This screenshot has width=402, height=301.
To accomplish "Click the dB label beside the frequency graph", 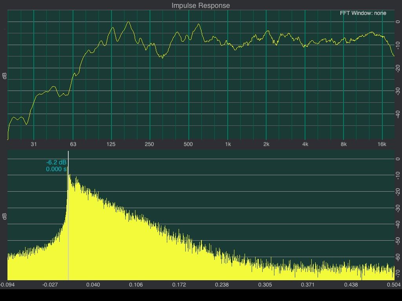I will 5,76.
